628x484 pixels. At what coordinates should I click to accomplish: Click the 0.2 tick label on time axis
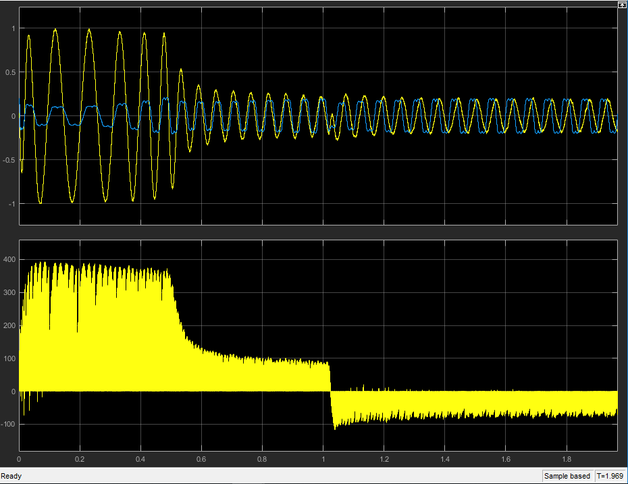[80, 459]
